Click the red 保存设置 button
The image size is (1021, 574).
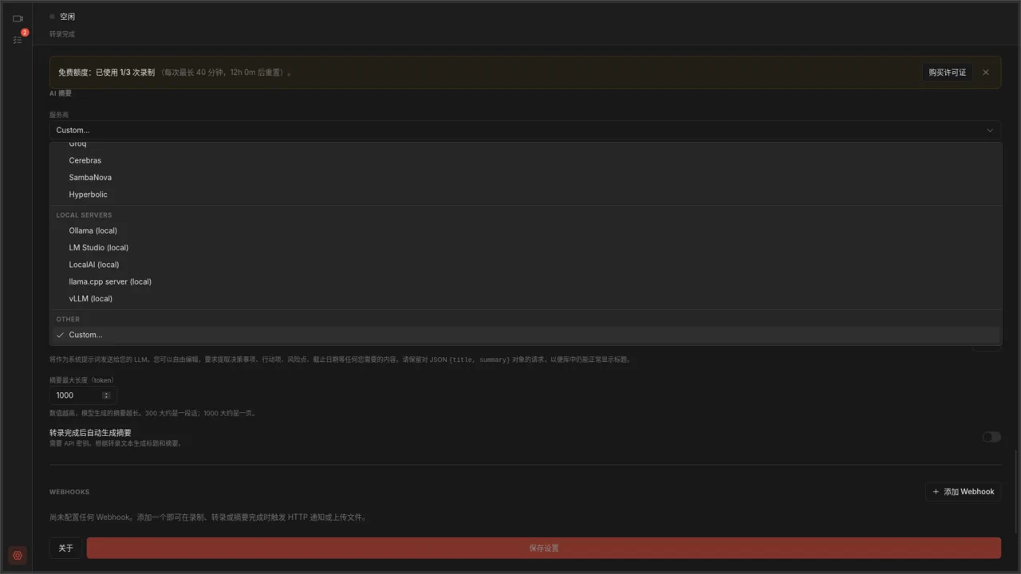click(544, 548)
